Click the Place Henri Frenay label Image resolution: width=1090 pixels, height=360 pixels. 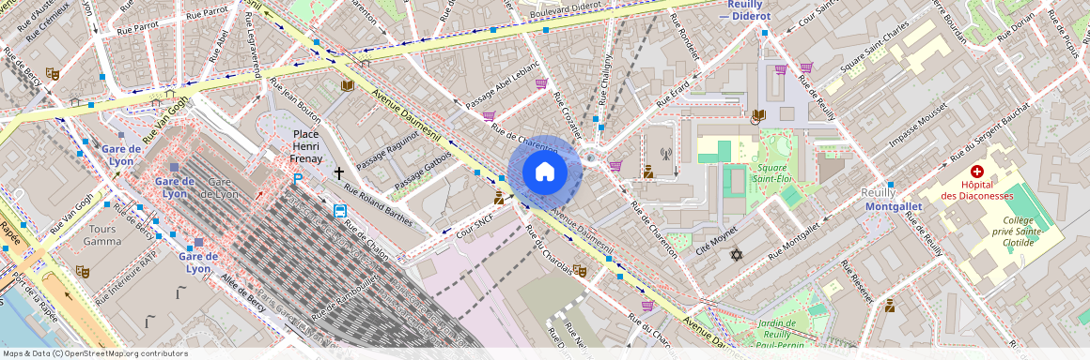tap(306, 146)
